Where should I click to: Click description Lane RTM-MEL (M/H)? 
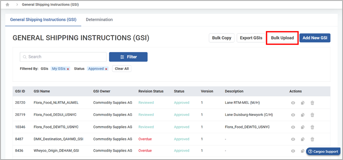tap(242, 102)
